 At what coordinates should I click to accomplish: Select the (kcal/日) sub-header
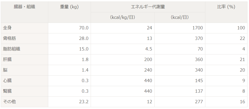tap(180, 18)
